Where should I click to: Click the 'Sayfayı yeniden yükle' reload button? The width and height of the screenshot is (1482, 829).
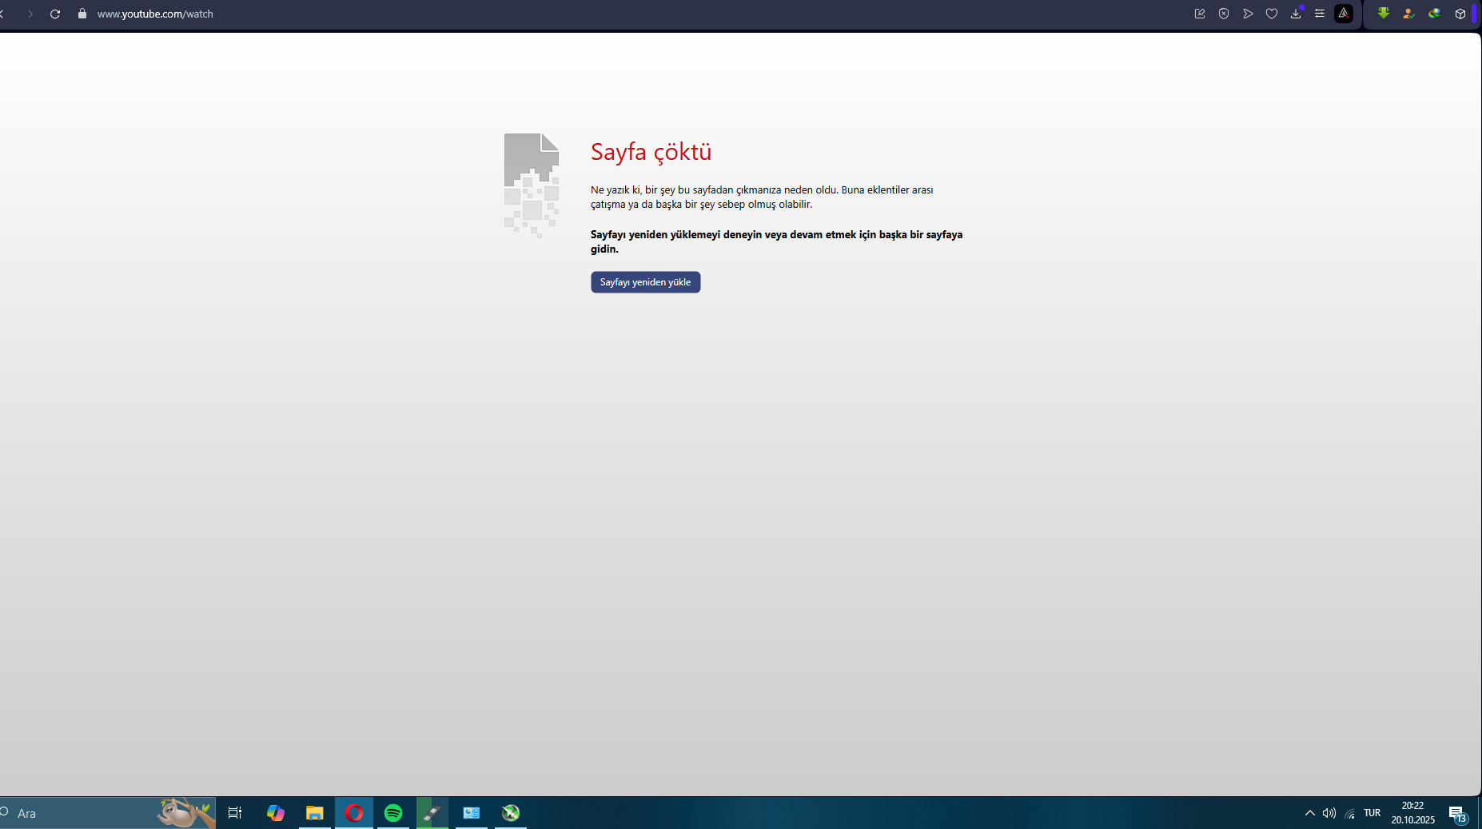645,282
